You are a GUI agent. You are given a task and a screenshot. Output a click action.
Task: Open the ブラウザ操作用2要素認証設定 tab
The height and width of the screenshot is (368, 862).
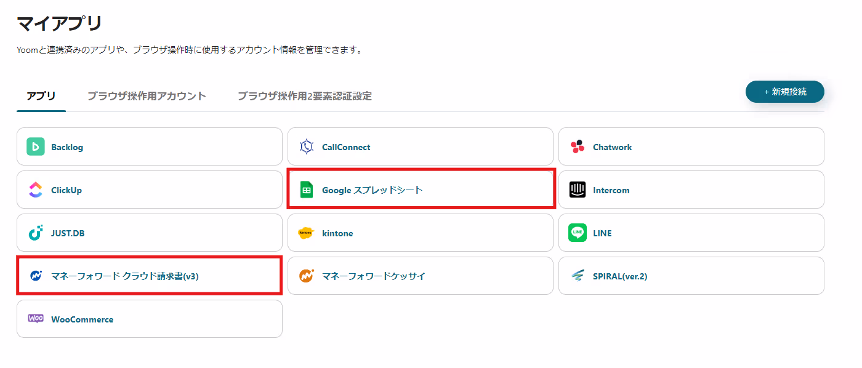point(305,96)
